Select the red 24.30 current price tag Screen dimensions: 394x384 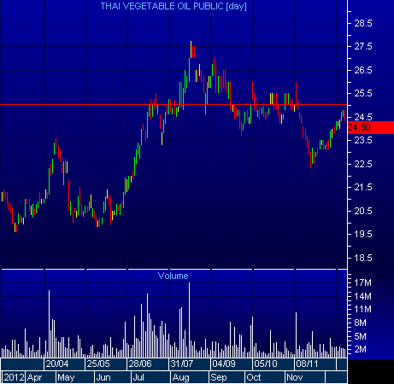click(x=371, y=127)
